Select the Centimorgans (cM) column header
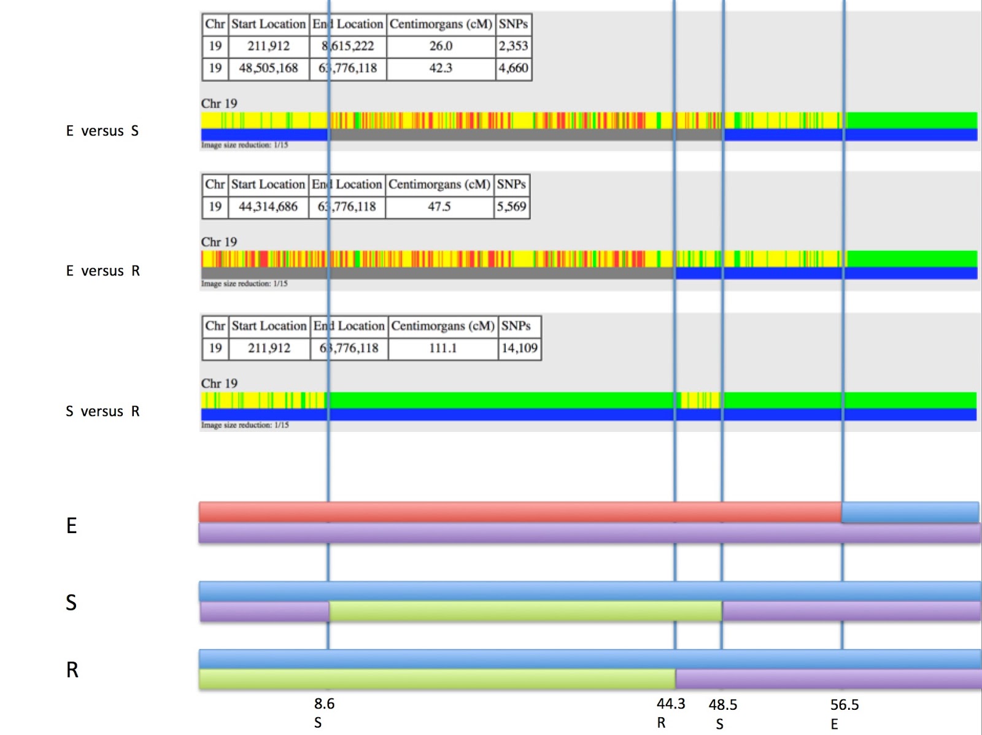This screenshot has height=735, width=982. tap(441, 25)
